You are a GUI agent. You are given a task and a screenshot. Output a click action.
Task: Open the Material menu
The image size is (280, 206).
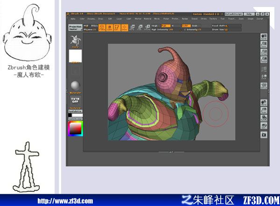click(147, 19)
